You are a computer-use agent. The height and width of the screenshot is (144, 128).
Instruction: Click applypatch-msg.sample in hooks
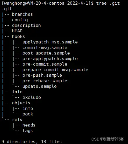(50, 42)
